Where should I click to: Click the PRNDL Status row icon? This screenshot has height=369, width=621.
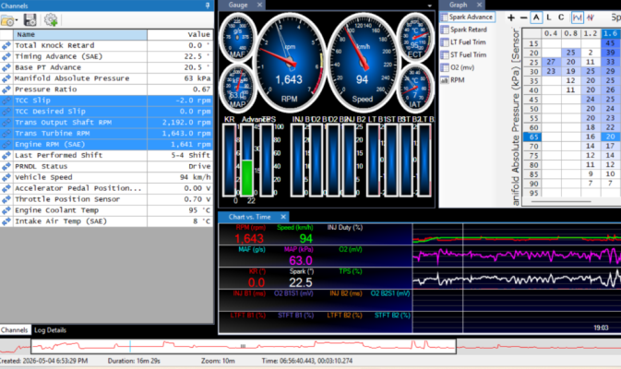(x=6, y=166)
